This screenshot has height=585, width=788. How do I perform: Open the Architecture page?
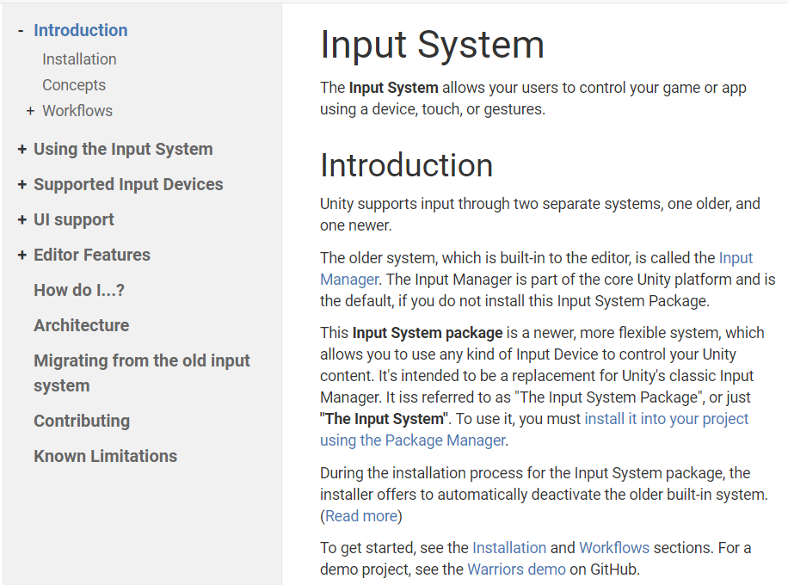(82, 325)
